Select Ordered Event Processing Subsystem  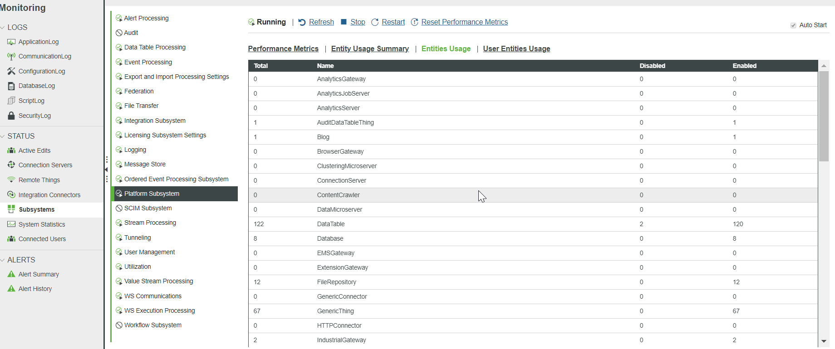pyautogui.click(x=177, y=179)
